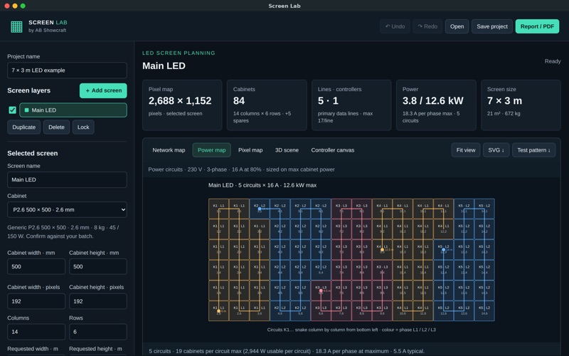Open the SVG export dropdown
This screenshot has width=569, height=356.
pyautogui.click(x=496, y=150)
